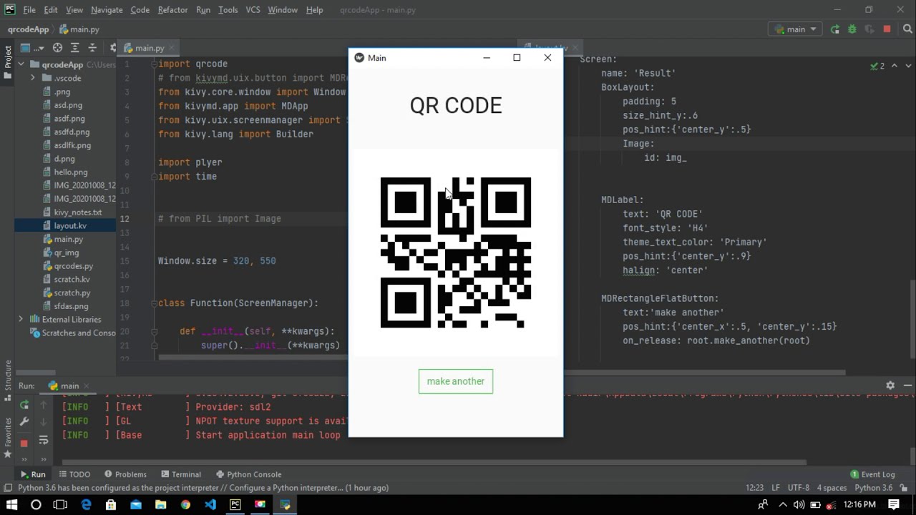Collapse All in Project panel
This screenshot has width=916, height=515.
click(x=92, y=48)
